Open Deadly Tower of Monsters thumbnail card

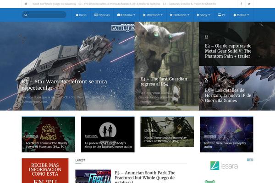(49, 135)
